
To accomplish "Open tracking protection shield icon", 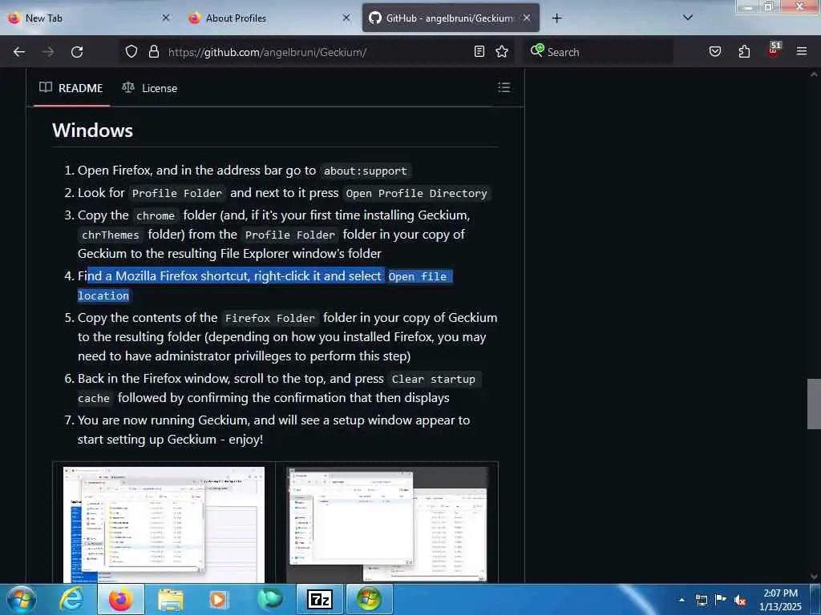I will 131,51.
